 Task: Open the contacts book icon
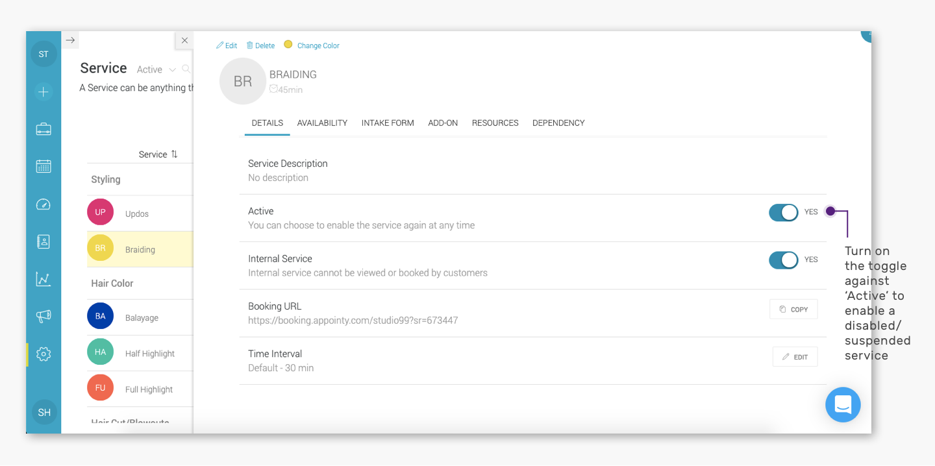point(44,241)
